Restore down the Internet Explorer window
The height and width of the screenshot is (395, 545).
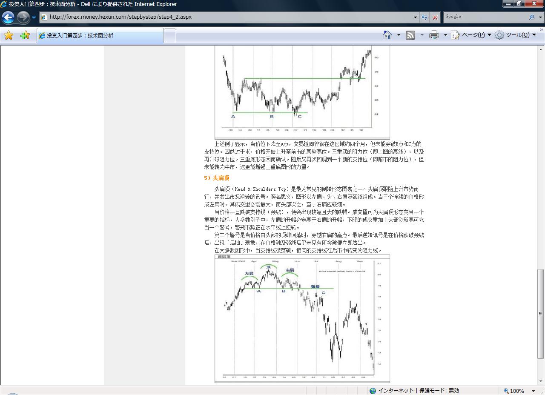(519, 4)
